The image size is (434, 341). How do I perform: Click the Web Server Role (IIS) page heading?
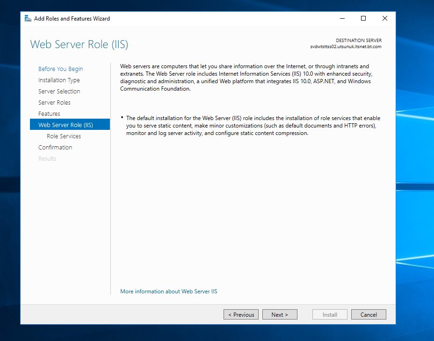pyautogui.click(x=79, y=44)
